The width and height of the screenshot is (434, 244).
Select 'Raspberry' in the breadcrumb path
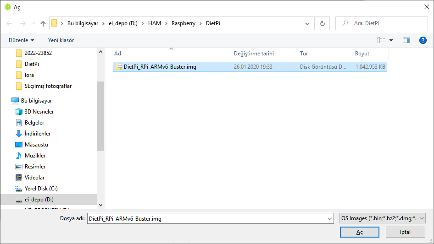183,23
